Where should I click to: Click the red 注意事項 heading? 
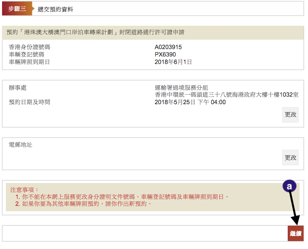coord(25,190)
